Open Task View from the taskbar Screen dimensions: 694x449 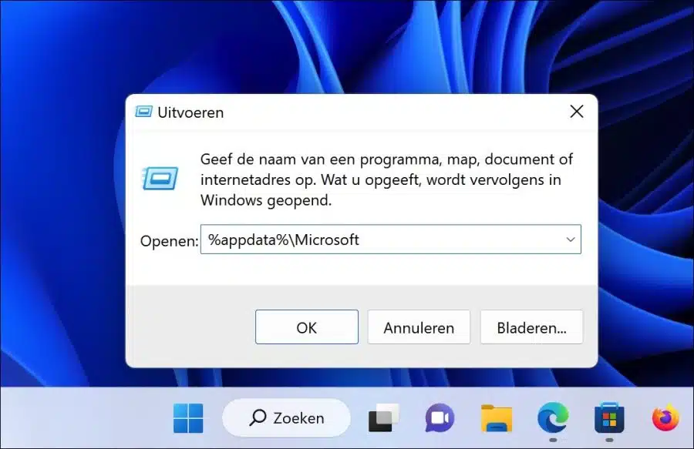click(384, 417)
